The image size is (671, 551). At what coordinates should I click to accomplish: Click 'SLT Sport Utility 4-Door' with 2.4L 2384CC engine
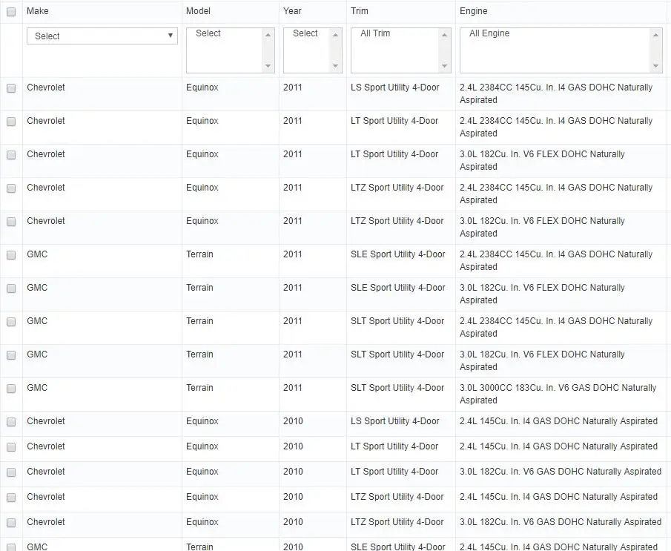pyautogui.click(x=397, y=321)
